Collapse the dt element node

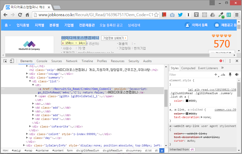click(33, 85)
